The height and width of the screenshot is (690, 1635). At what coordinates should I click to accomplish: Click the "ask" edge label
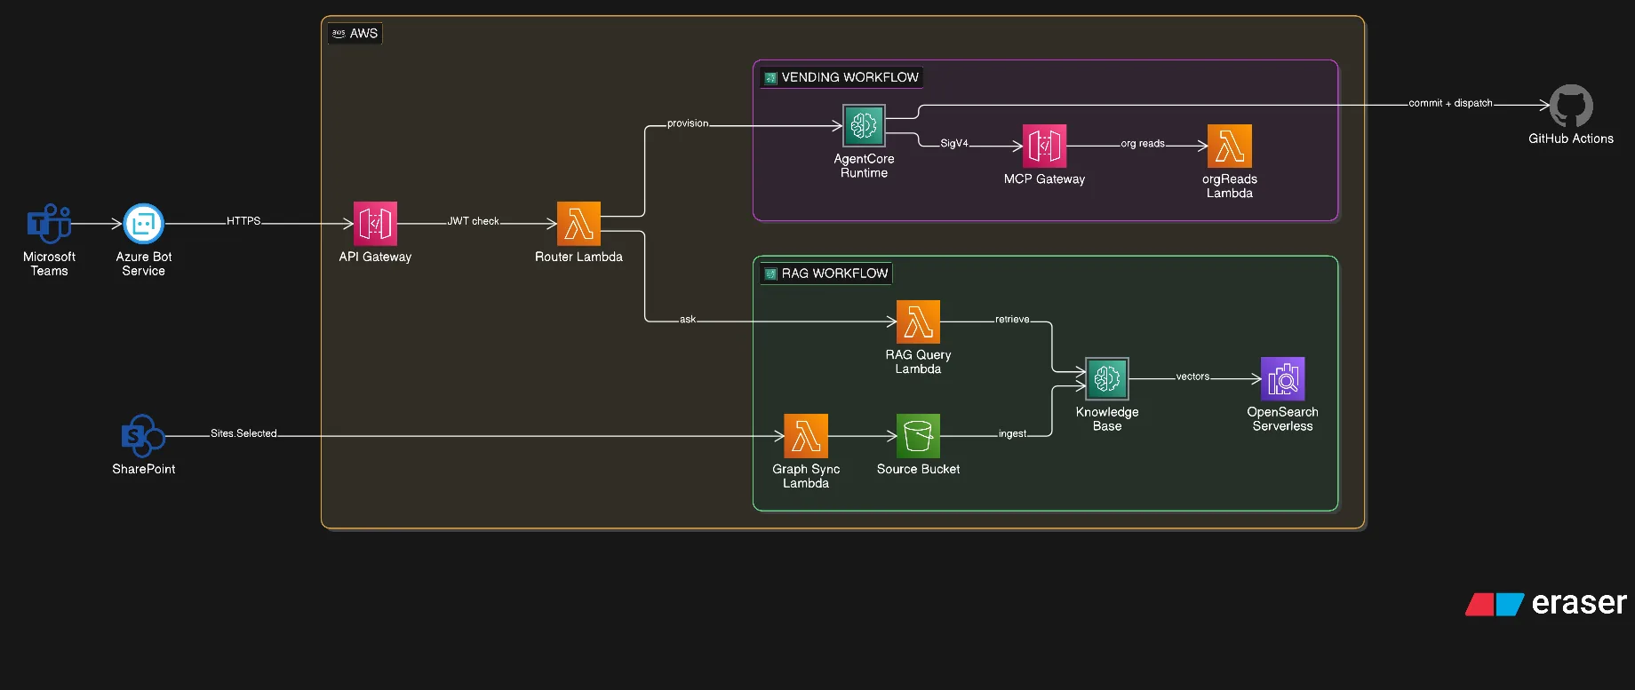coord(688,319)
